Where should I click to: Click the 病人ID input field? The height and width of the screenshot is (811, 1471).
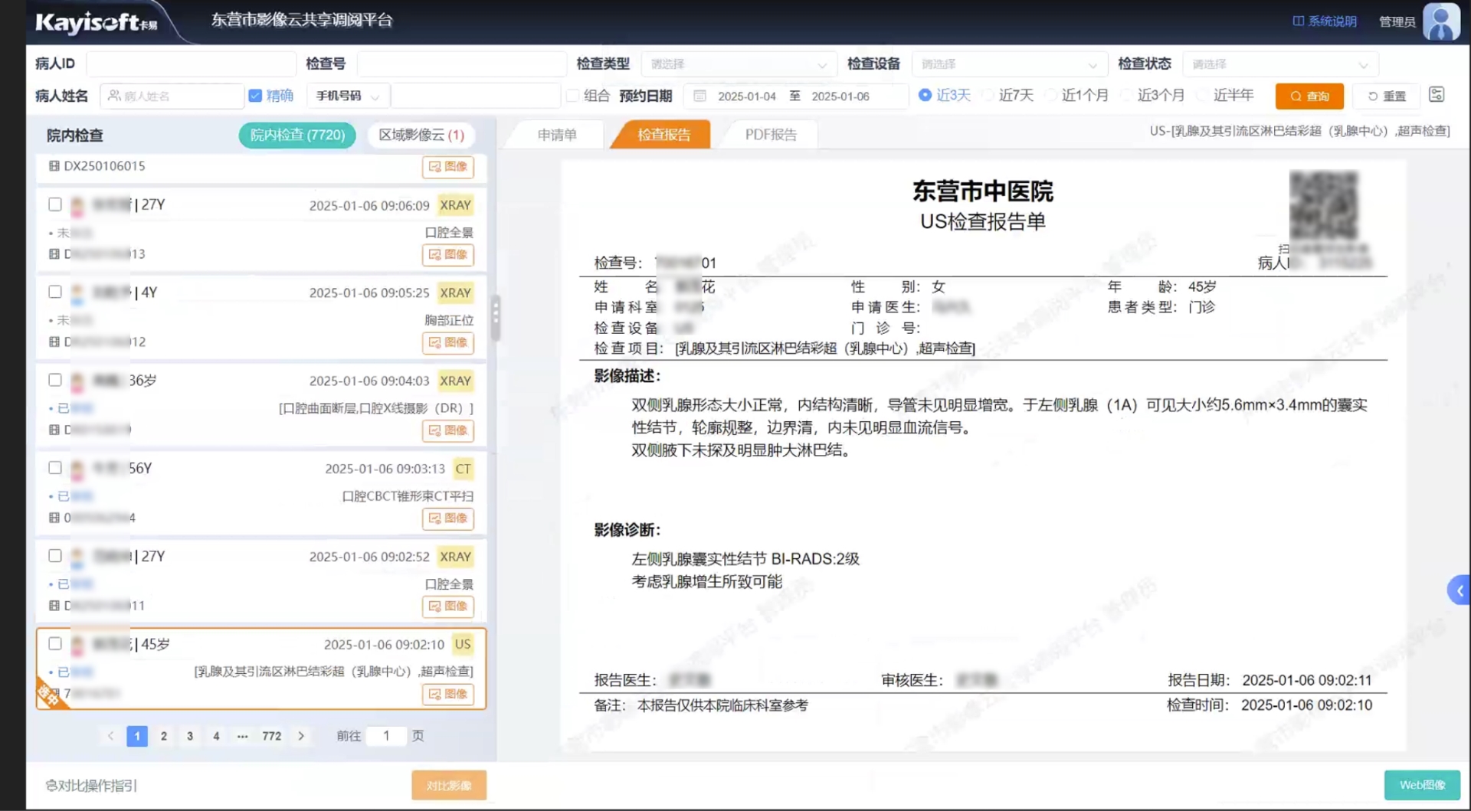click(x=191, y=64)
